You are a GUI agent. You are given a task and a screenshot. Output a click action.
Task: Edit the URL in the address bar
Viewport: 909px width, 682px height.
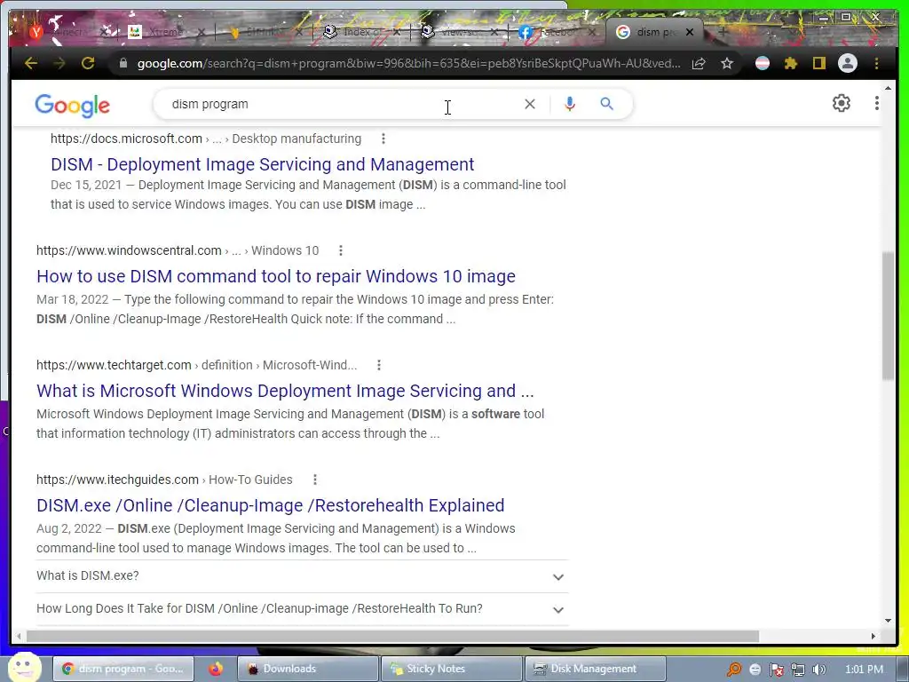click(x=408, y=63)
